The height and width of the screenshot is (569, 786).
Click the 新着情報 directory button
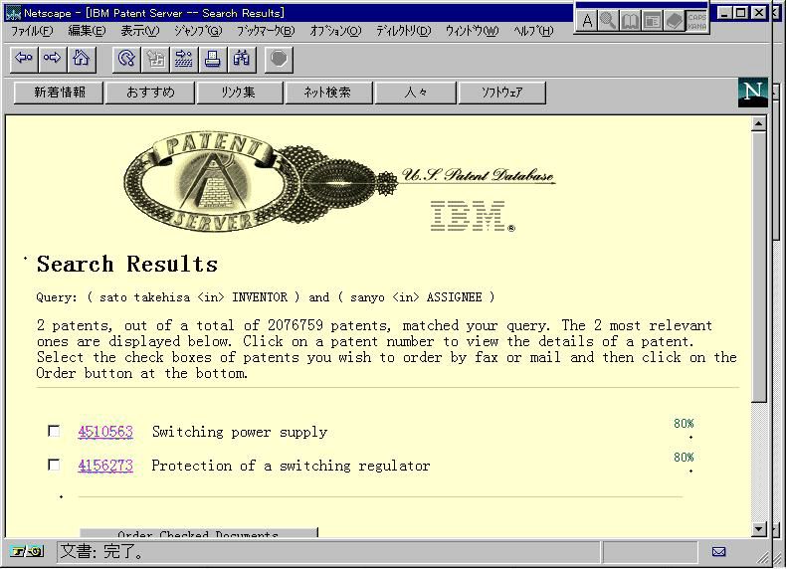tap(60, 93)
